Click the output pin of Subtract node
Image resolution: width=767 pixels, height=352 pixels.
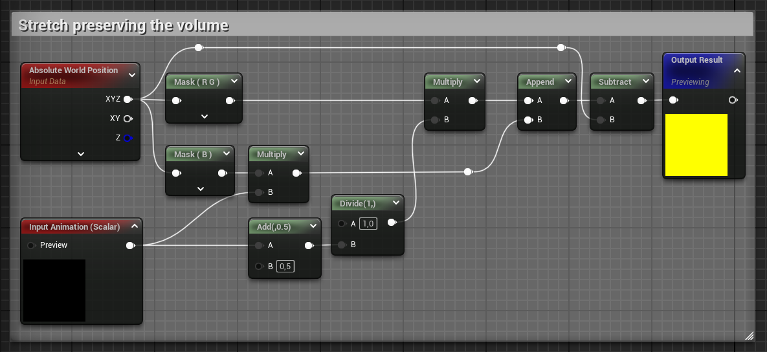click(x=642, y=101)
